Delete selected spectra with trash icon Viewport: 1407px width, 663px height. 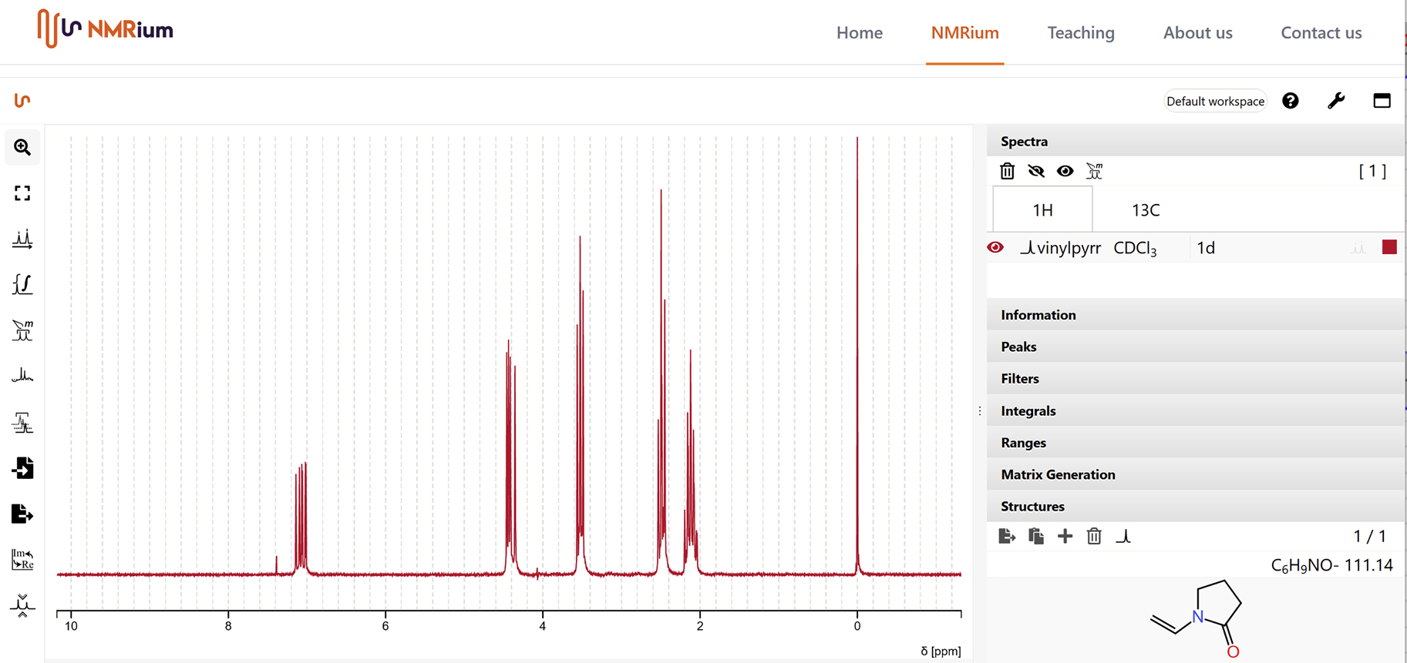[x=1007, y=171]
